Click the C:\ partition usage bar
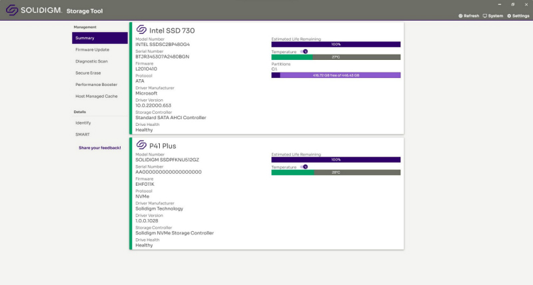Screen dimensions: 533x285 336,75
